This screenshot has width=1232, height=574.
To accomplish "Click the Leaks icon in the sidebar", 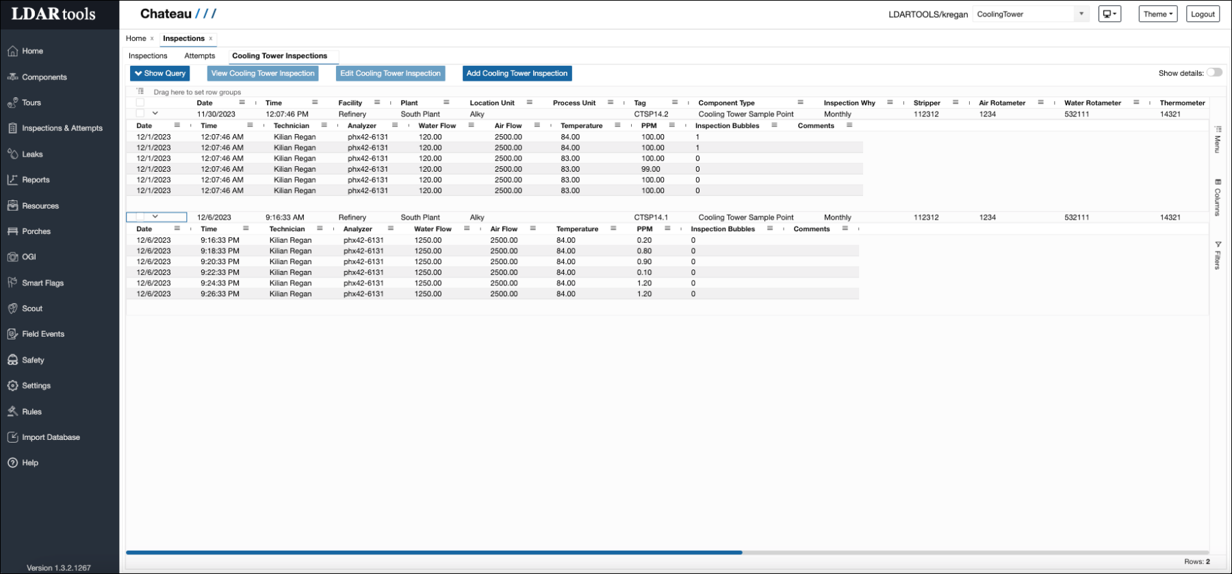I will pos(12,154).
